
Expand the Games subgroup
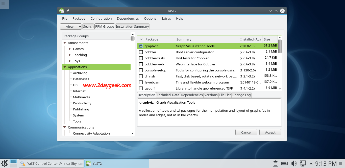(70, 49)
